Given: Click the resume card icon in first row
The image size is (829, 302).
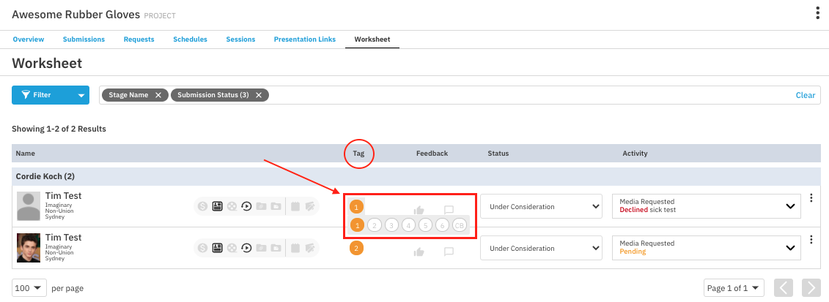Looking at the screenshot, I should pyautogui.click(x=217, y=206).
